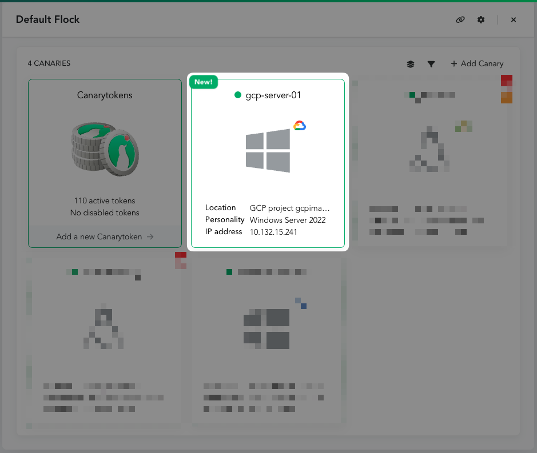Click the stacked layers view icon

click(411, 64)
